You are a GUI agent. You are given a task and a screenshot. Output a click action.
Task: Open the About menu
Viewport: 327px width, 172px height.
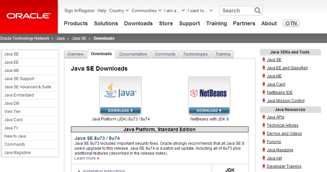coord(269,23)
